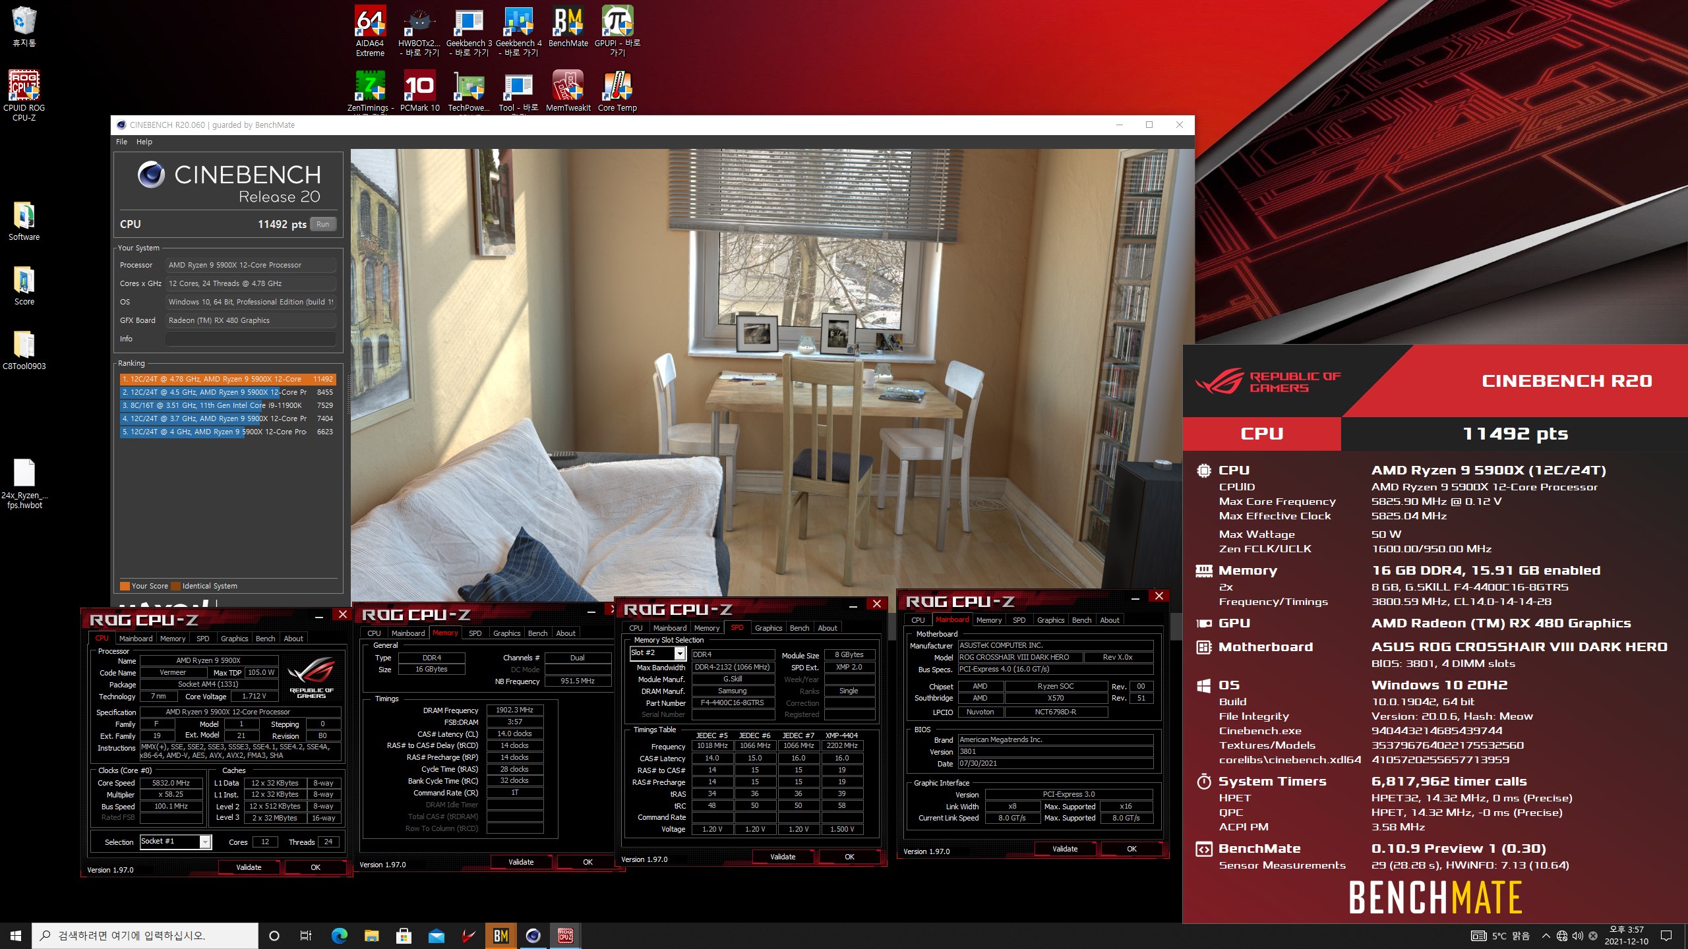Screen dimensions: 1688x949
Task: Open ZenTimings desktop shortcut
Action: tap(370, 92)
